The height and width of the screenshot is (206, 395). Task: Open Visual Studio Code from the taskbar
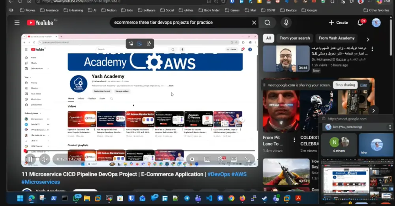[x=209, y=198]
